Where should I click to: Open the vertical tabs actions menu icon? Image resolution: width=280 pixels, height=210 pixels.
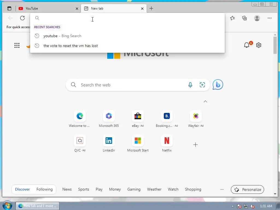pos(9,8)
